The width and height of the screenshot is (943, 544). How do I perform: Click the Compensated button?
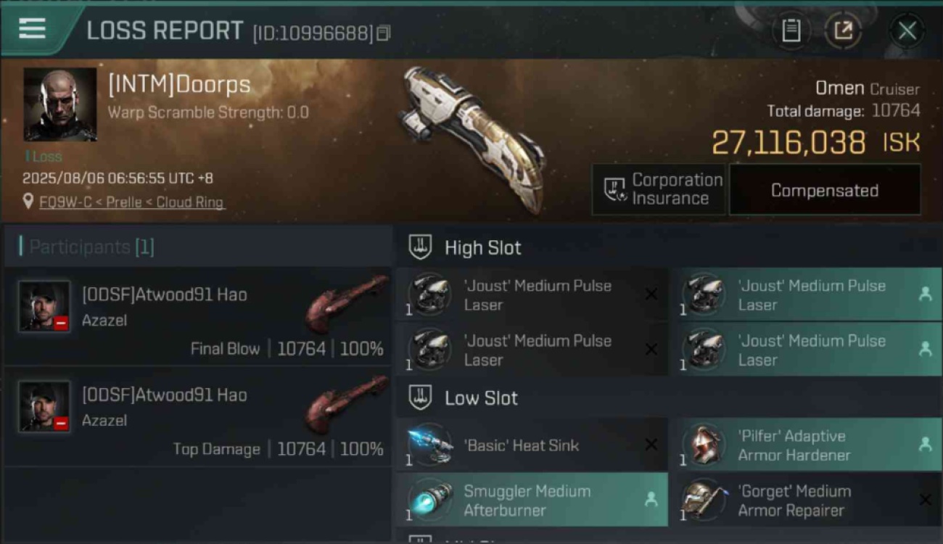coord(825,190)
